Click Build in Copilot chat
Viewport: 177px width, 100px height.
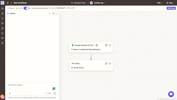click(x=48, y=93)
